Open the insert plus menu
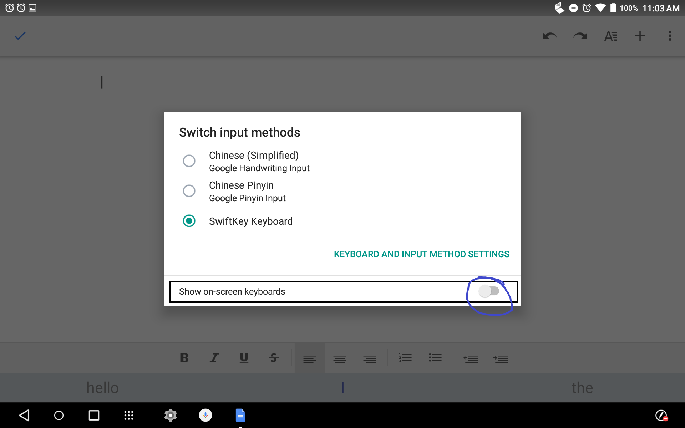This screenshot has width=685, height=428. pyautogui.click(x=640, y=36)
